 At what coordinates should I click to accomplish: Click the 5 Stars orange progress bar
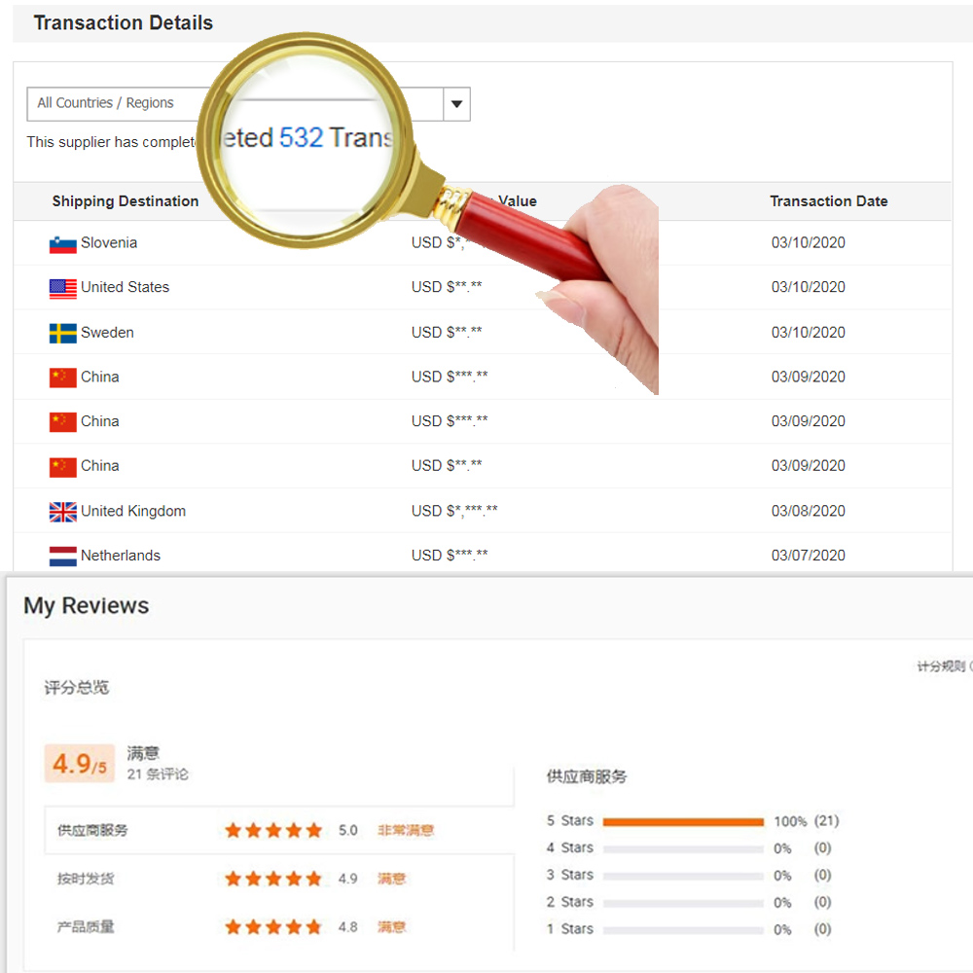(683, 822)
